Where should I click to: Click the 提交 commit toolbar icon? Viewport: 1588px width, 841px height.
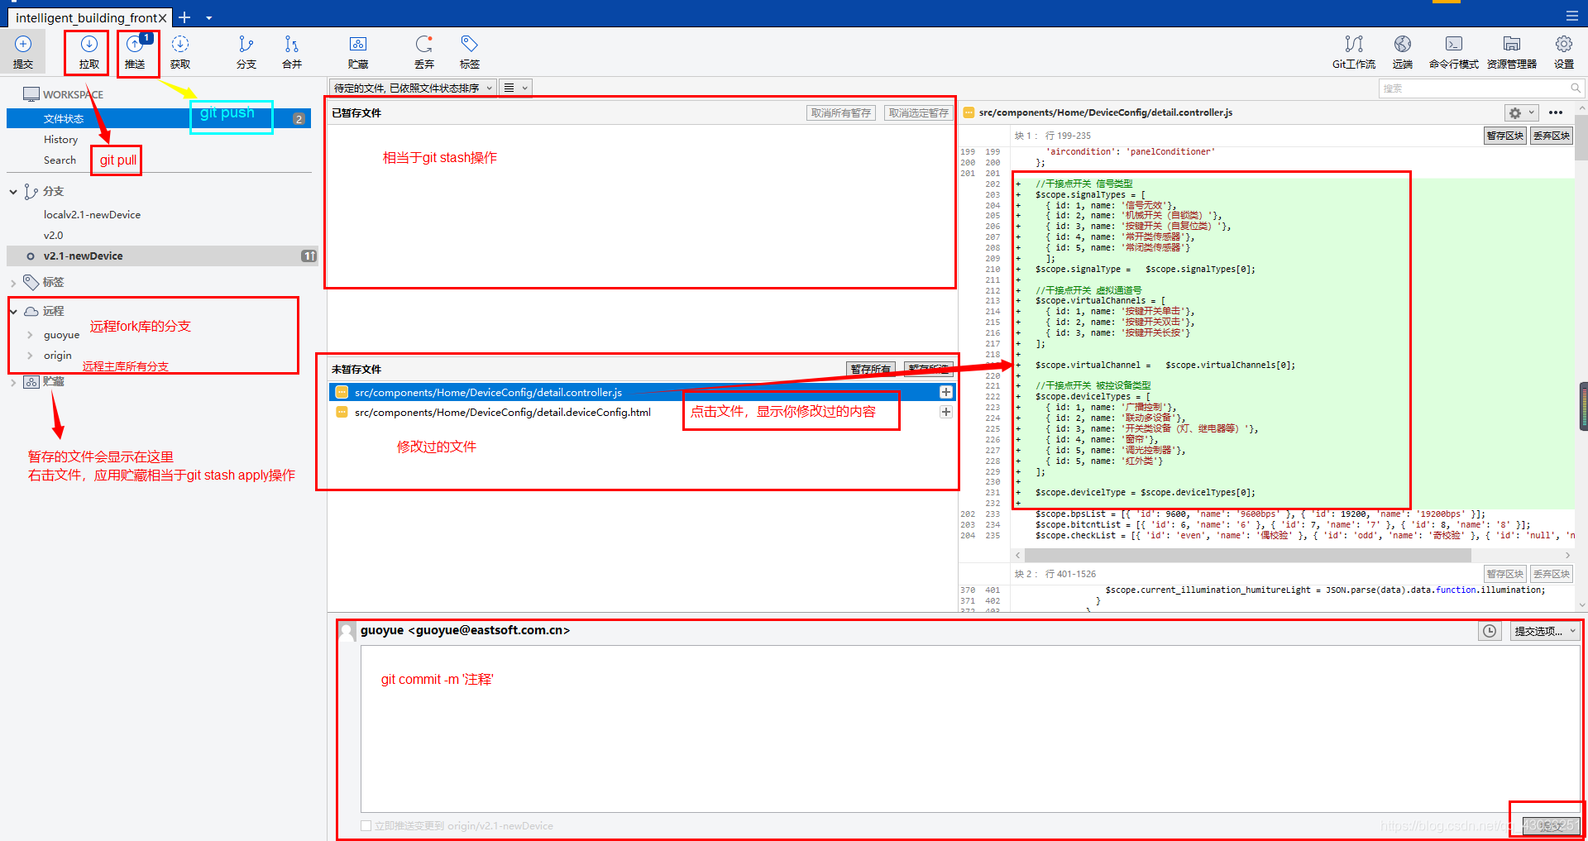pos(23,51)
